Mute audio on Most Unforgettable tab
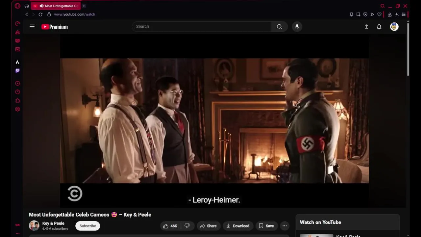 [41, 6]
